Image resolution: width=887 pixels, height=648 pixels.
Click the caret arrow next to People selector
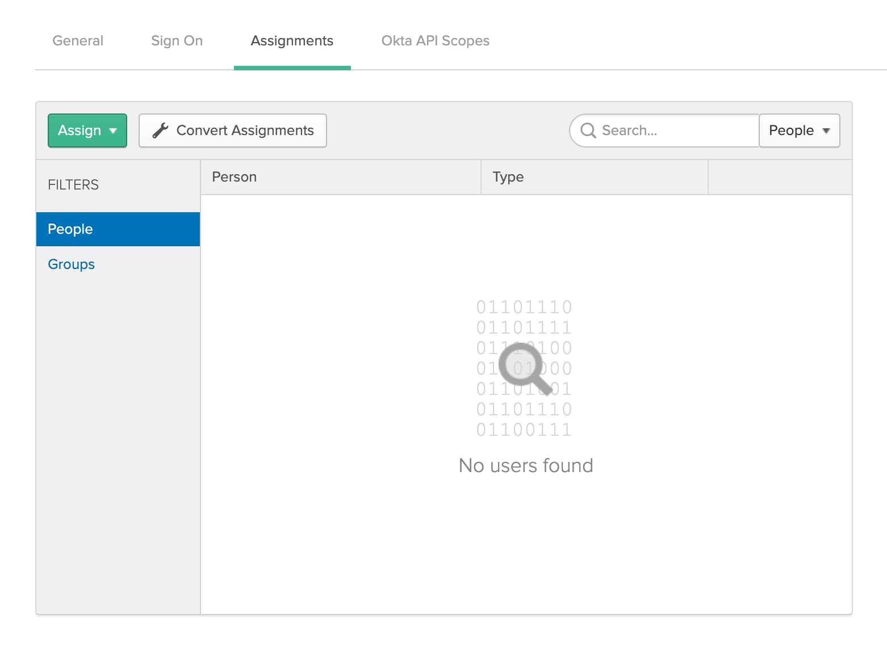[826, 131]
